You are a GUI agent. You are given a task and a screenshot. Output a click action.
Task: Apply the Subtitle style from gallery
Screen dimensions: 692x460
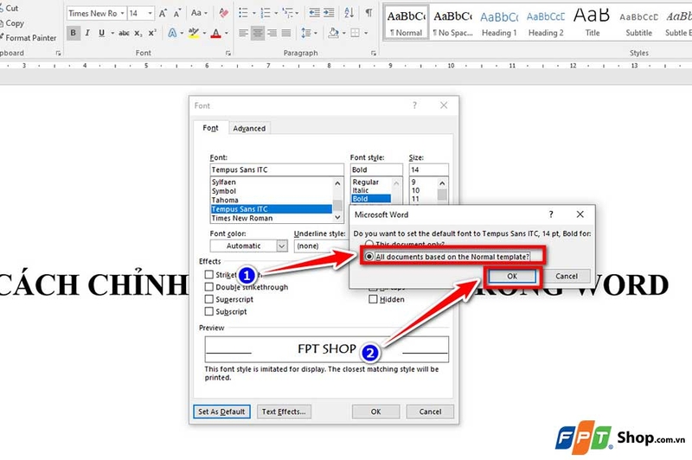click(638, 23)
